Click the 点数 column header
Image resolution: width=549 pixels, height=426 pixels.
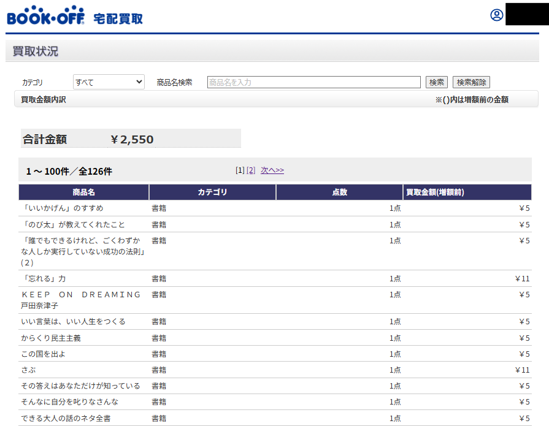[339, 192]
